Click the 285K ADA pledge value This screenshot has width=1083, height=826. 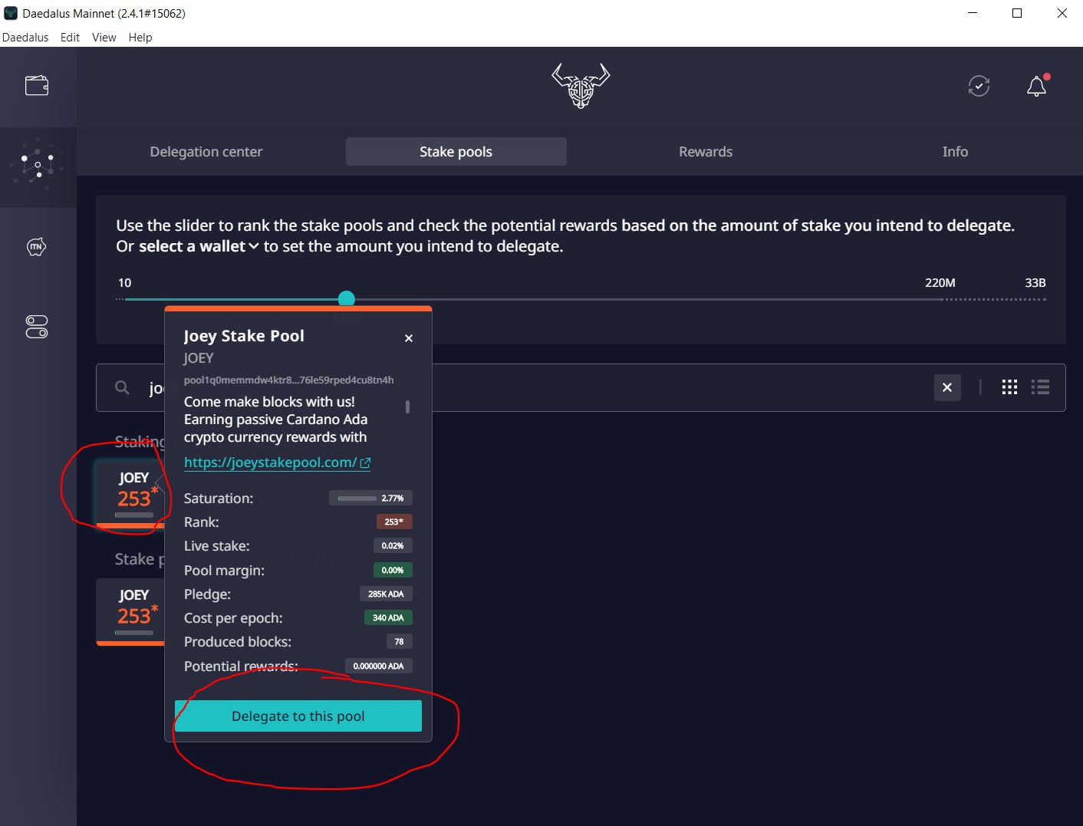tap(386, 594)
